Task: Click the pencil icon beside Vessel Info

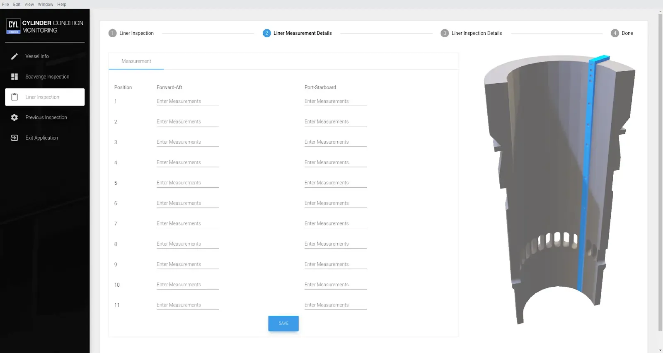Action: tap(15, 56)
